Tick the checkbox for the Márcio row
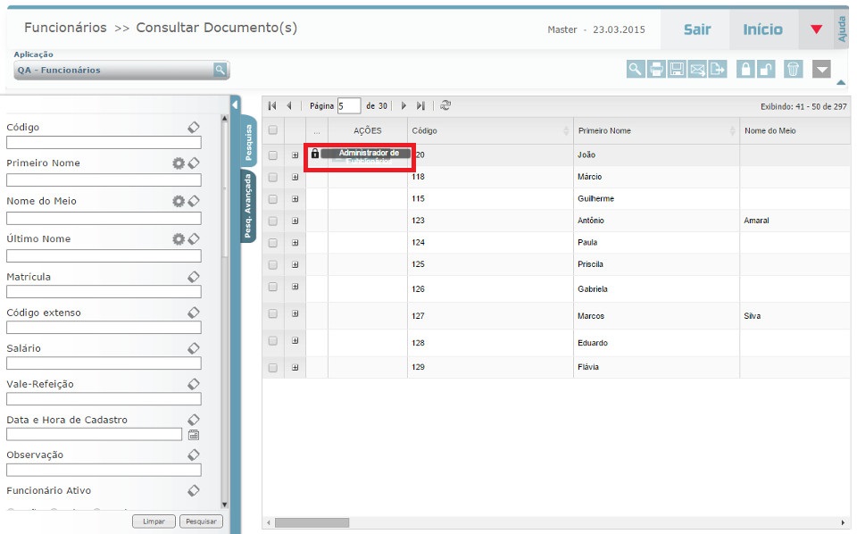Viewport: 857px width, 534px height. coord(273,177)
